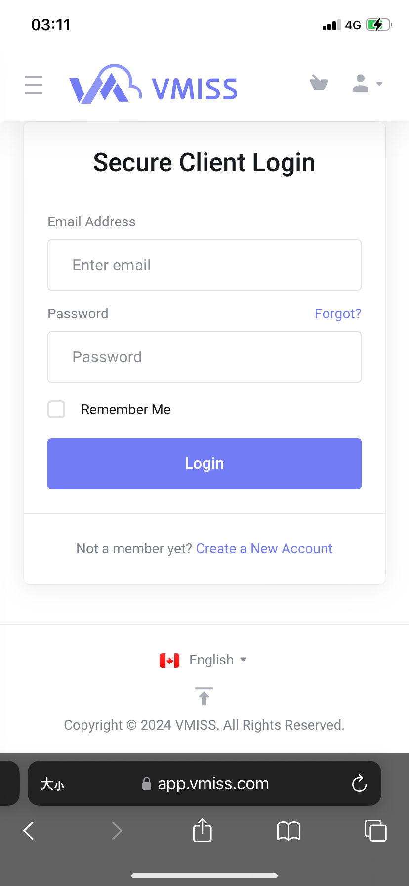
Task: Click the Forgot? password link
Action: 338,314
